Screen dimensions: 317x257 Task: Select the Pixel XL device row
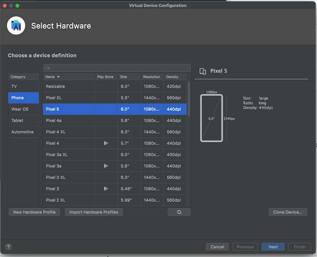[x=115, y=98]
